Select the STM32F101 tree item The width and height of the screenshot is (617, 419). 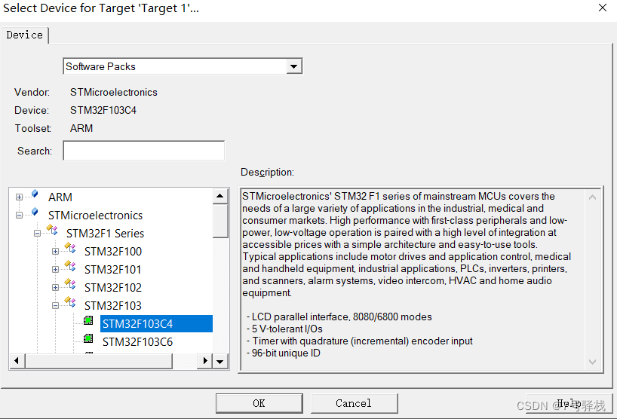pyautogui.click(x=112, y=269)
